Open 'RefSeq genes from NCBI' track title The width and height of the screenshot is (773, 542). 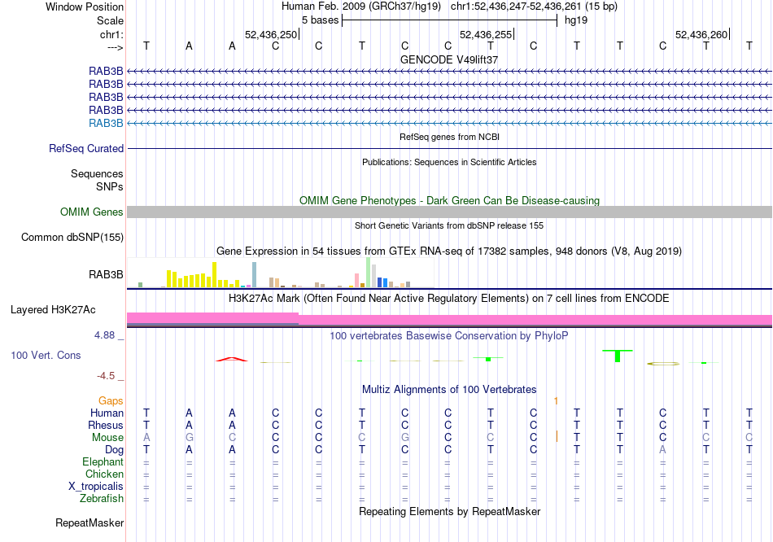point(449,137)
